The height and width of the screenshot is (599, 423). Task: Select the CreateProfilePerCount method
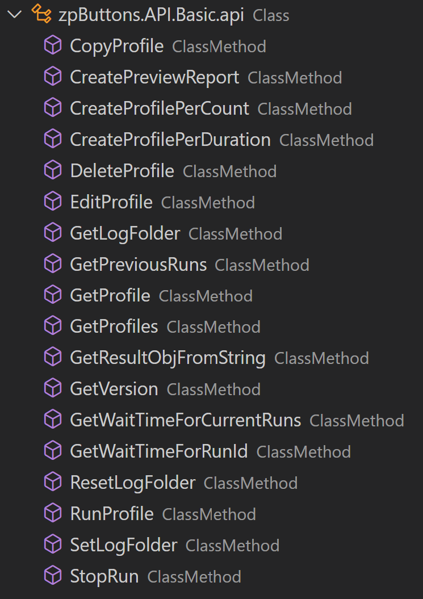click(159, 108)
